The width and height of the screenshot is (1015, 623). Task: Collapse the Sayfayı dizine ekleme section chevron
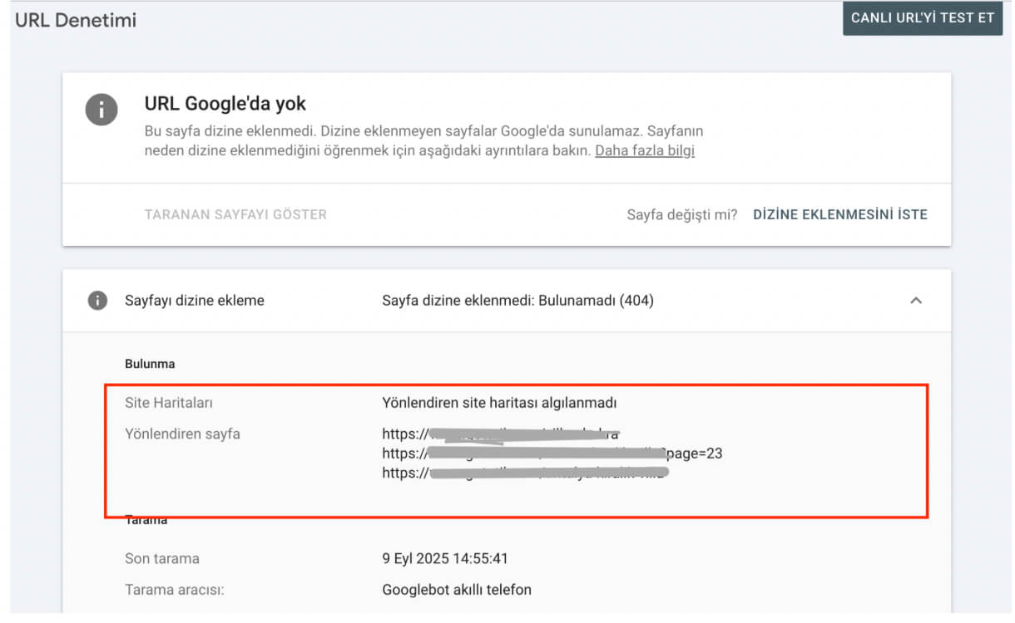click(x=916, y=301)
